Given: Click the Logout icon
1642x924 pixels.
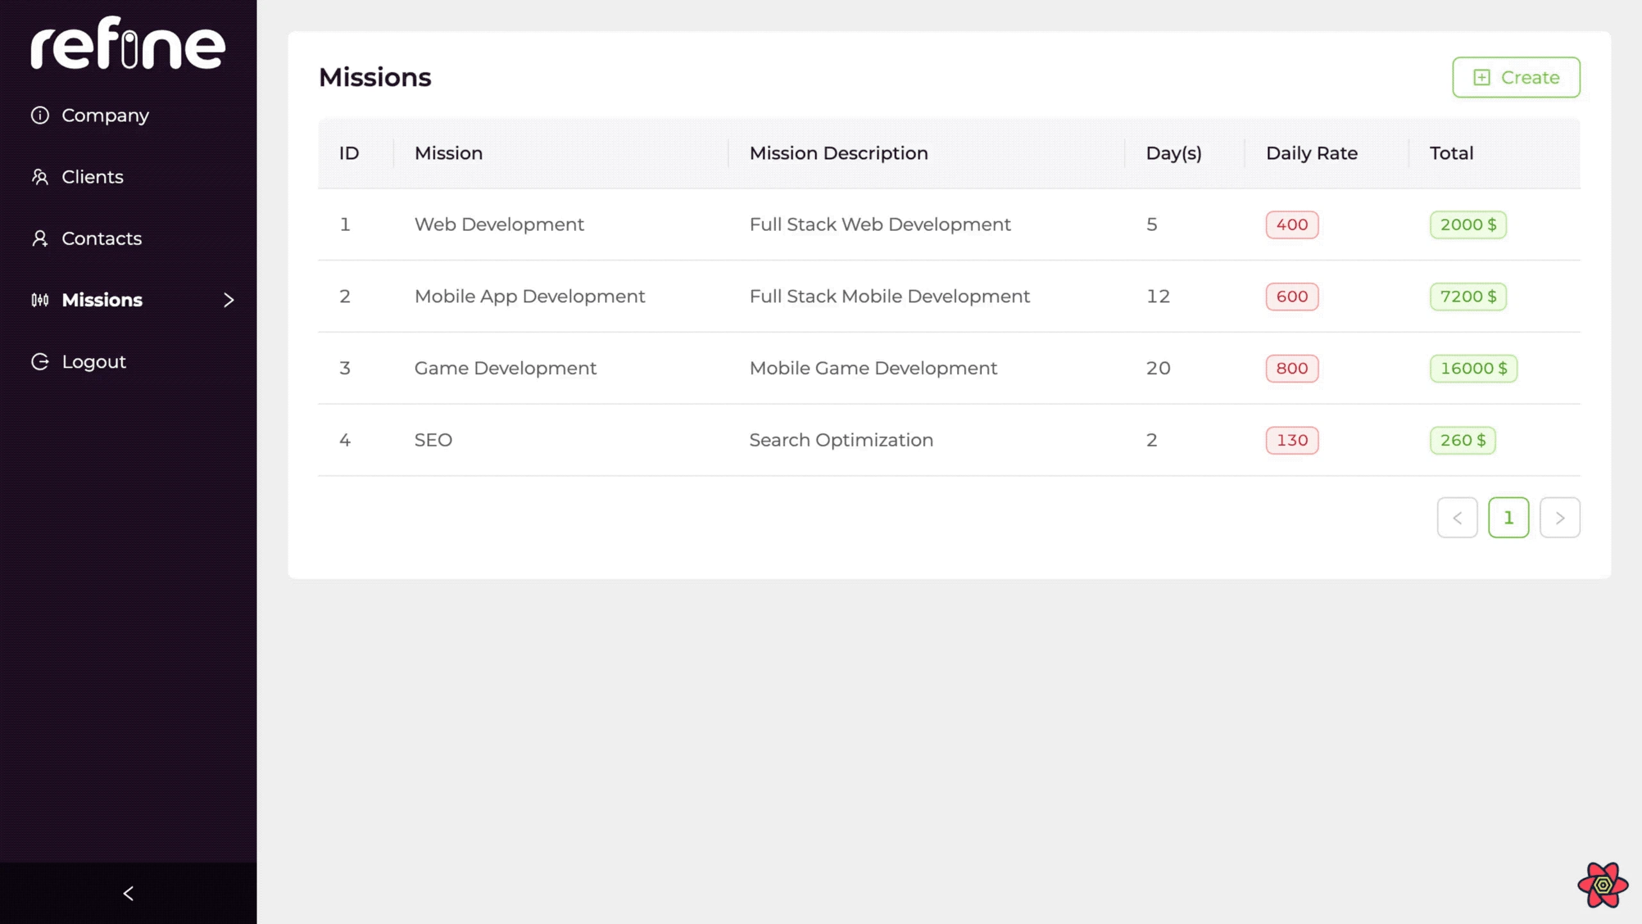Looking at the screenshot, I should click(40, 361).
